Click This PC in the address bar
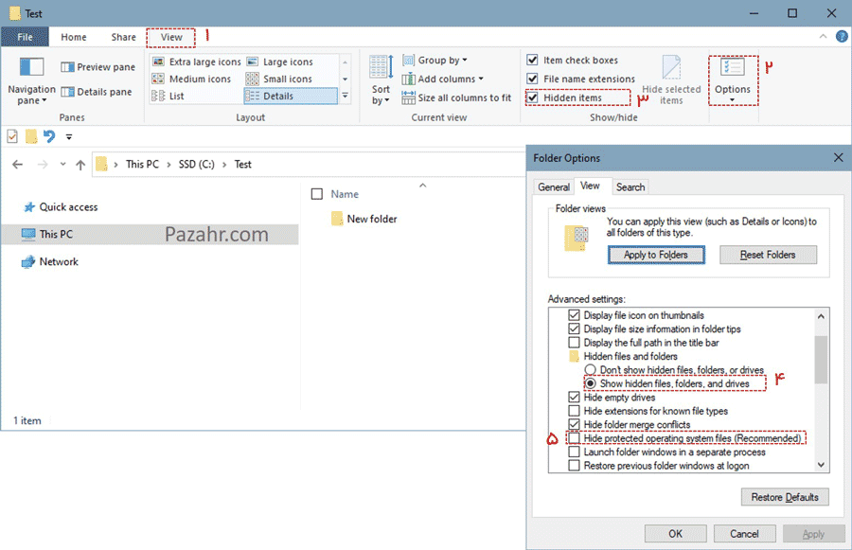 click(142, 164)
